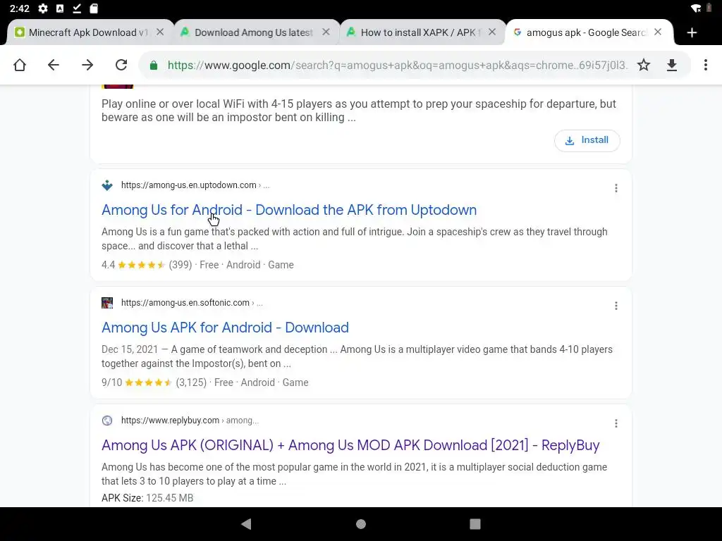Click the among-us.en.softonic.com URL text
This screenshot has width=722, height=541.
185,303
